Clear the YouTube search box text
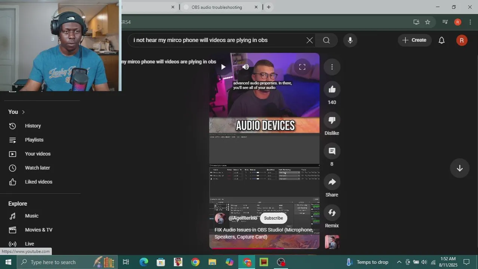Image resolution: width=478 pixels, height=269 pixels. 309,40
